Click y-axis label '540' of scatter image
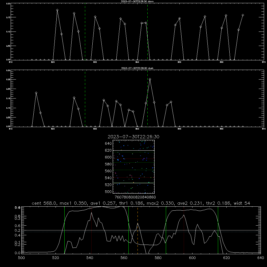Screen dimensions: 267x267 (x=108, y=178)
